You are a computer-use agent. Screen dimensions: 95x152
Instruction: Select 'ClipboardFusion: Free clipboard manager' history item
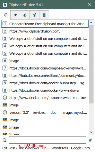point(45,24)
